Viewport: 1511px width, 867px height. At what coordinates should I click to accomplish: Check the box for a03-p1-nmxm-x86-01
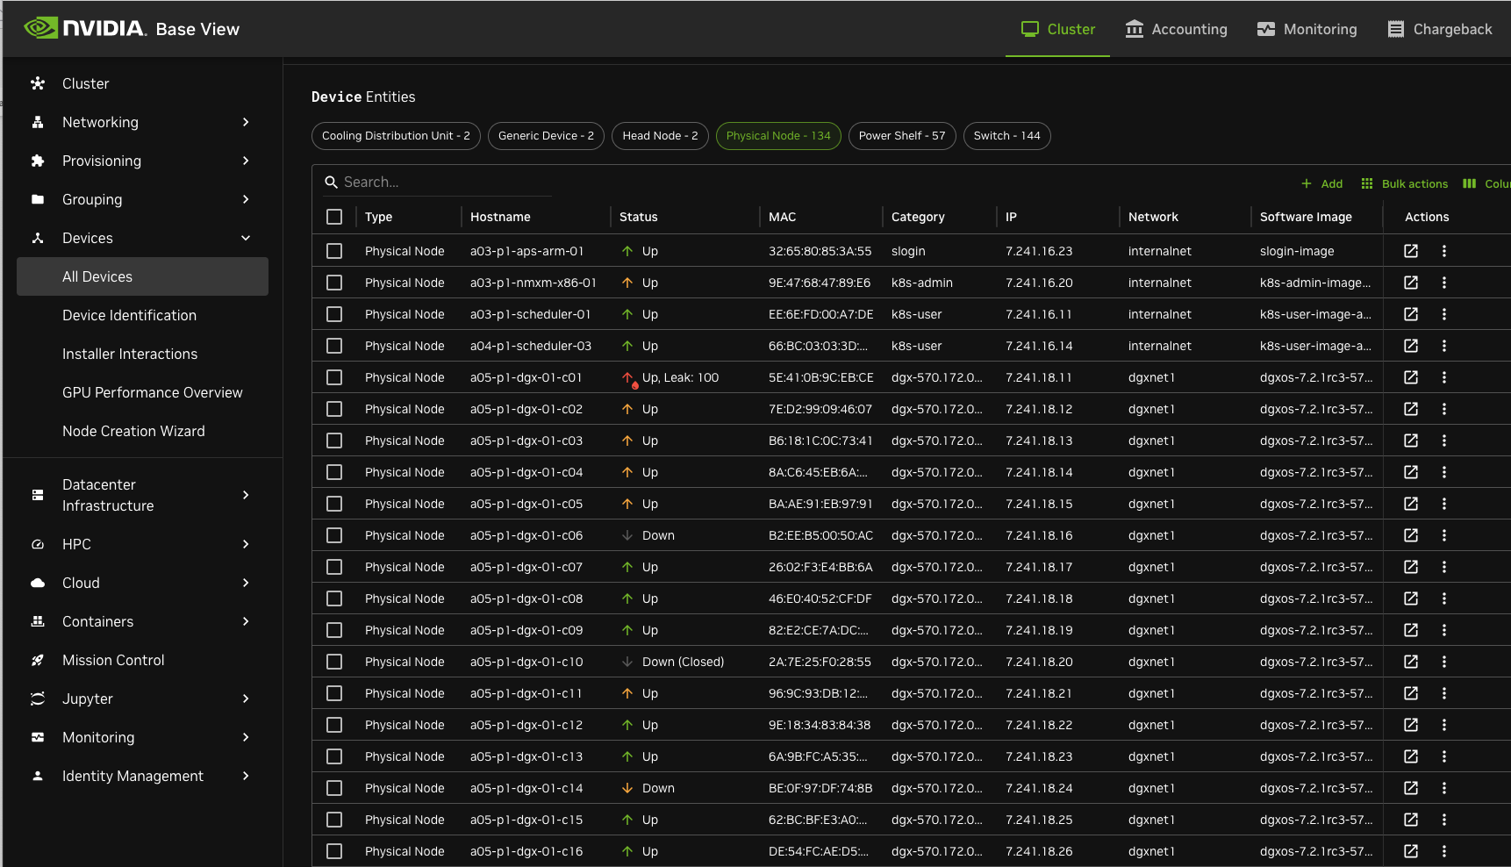click(x=334, y=283)
